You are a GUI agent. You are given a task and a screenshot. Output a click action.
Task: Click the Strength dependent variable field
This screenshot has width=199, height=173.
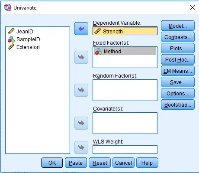click(125, 31)
